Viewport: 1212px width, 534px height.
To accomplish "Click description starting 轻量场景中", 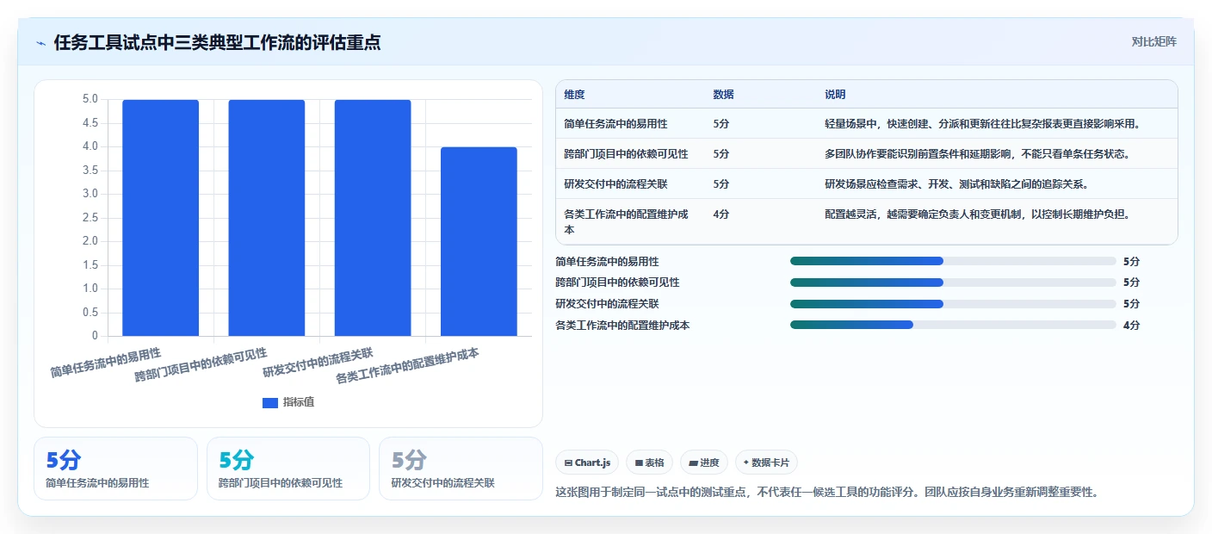I will pos(982,124).
